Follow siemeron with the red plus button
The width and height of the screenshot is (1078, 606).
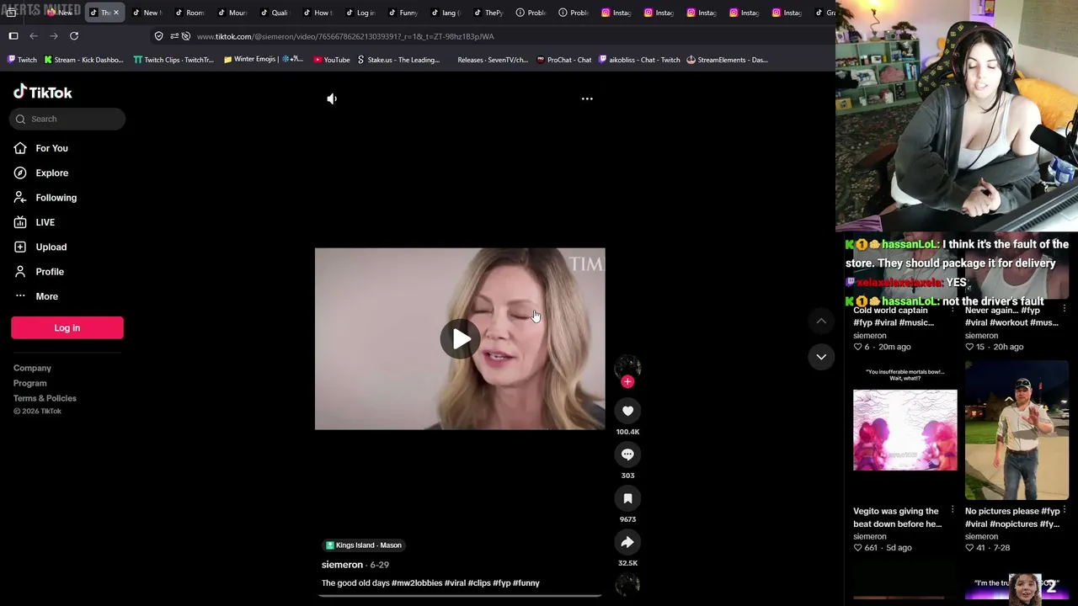[x=627, y=382]
